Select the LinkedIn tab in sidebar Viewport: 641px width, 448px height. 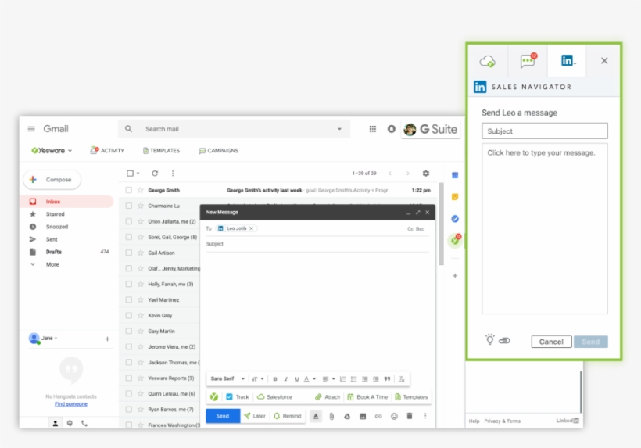coord(568,60)
